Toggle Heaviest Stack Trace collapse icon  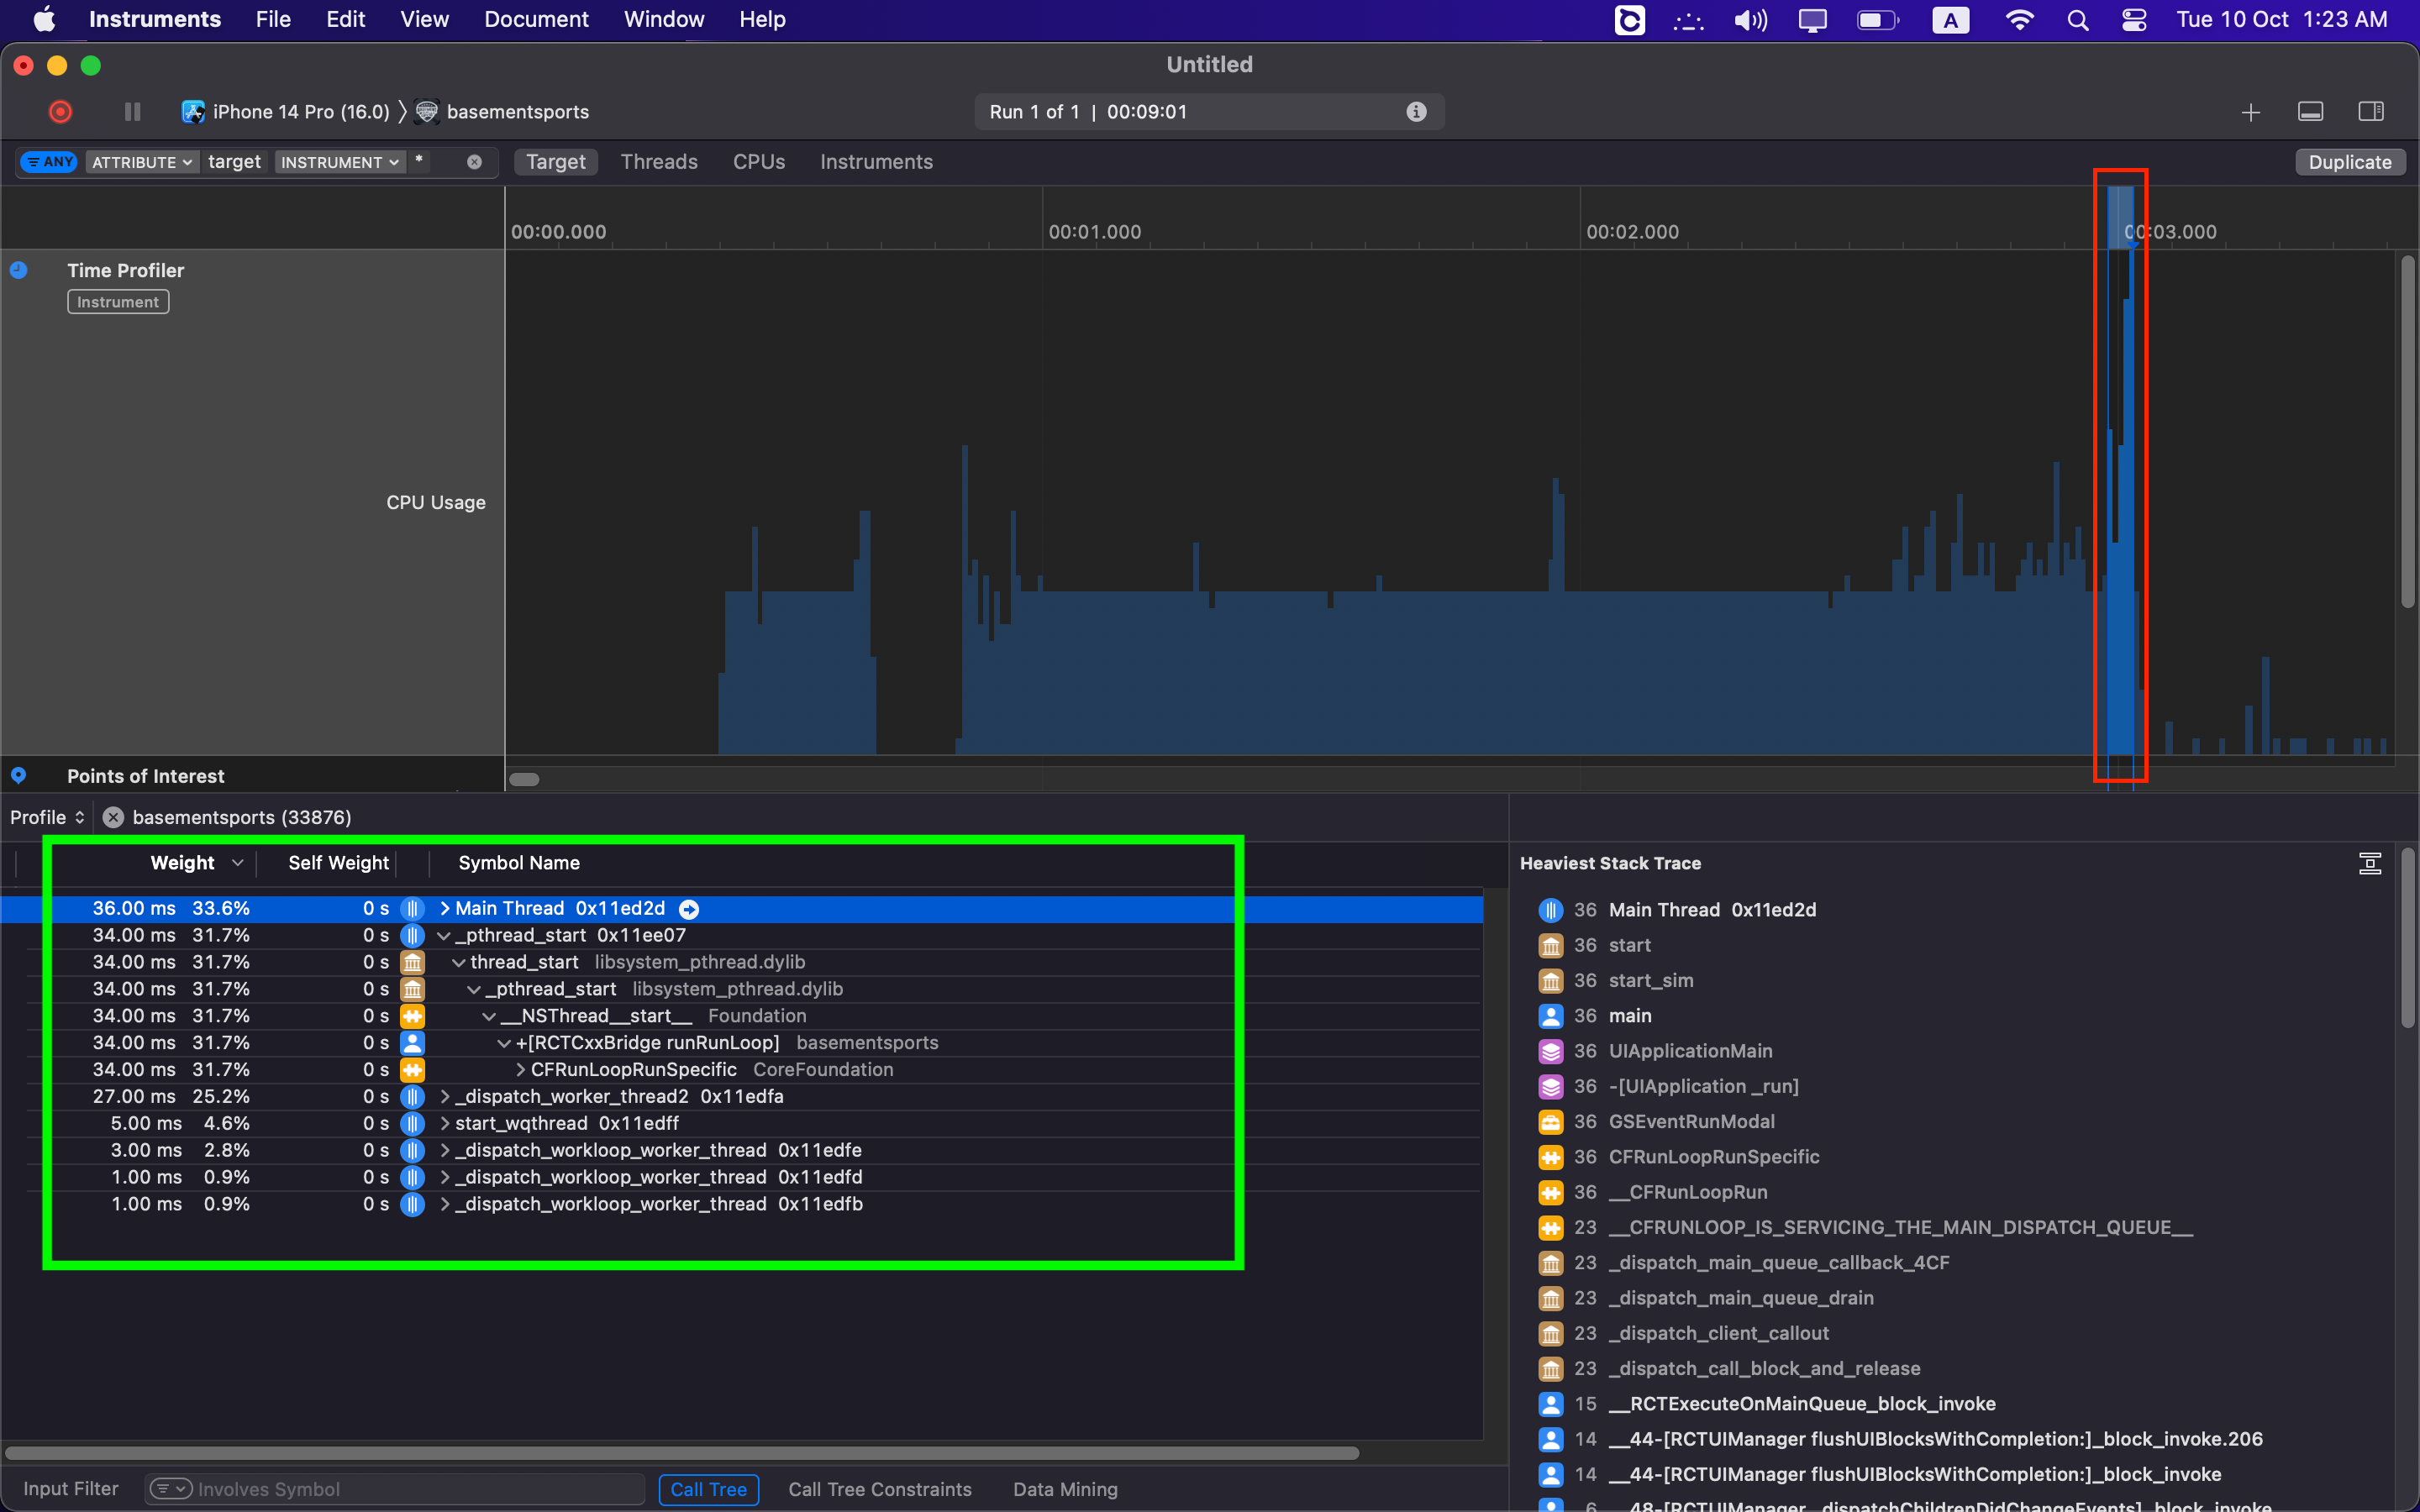click(x=2370, y=863)
